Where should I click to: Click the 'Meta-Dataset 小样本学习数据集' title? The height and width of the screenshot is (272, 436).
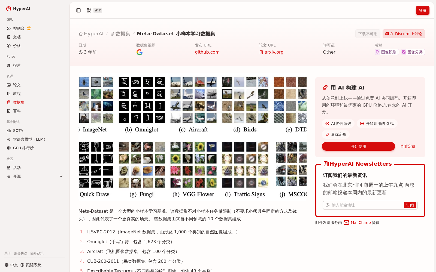(176, 34)
